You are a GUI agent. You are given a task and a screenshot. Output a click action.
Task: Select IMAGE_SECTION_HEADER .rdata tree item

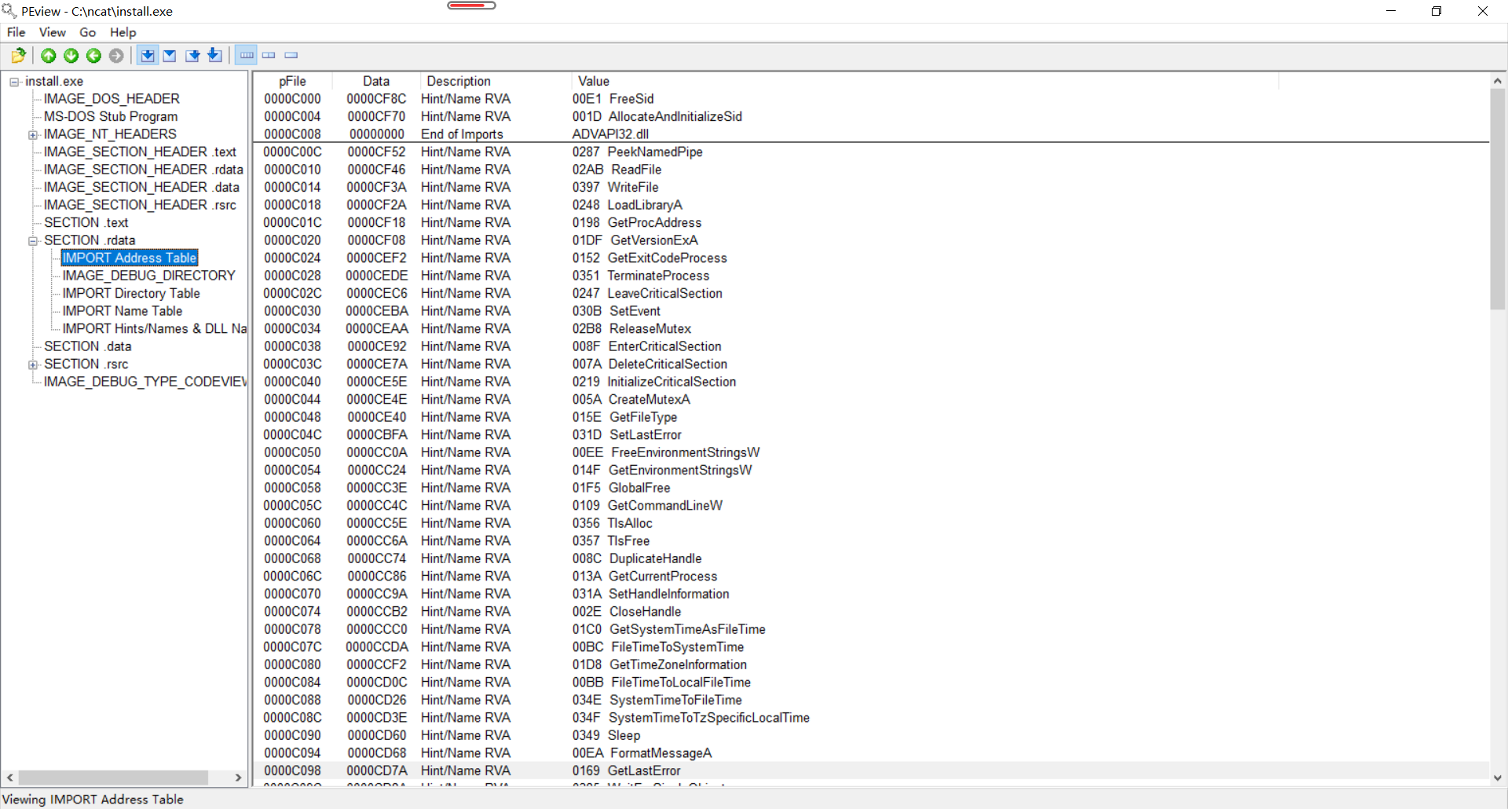pyautogui.click(x=144, y=170)
